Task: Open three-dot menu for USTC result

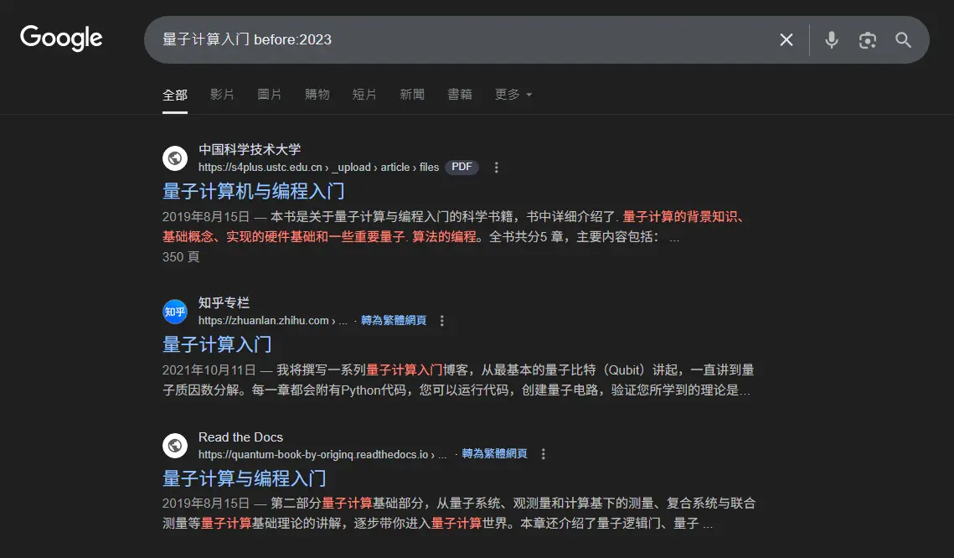Action: click(496, 168)
